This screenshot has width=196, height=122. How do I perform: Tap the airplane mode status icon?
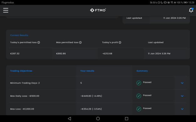[175, 2]
